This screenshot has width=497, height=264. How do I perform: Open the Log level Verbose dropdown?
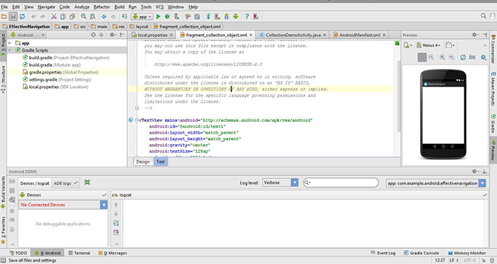[x=280, y=182]
